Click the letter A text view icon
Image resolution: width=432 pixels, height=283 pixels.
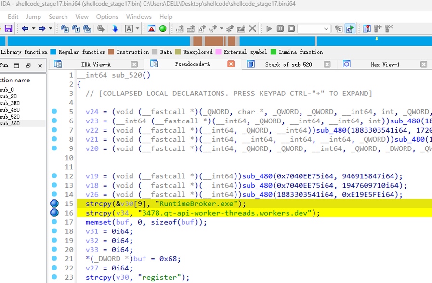click(x=129, y=28)
